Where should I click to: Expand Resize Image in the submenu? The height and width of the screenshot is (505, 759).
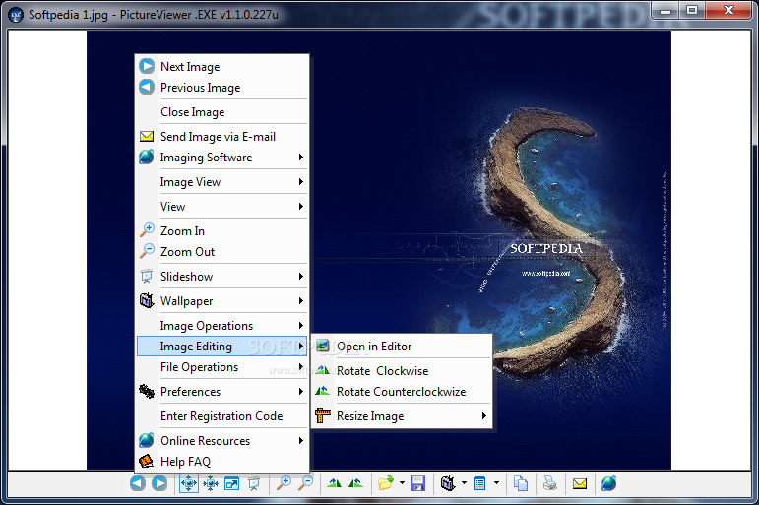click(402, 416)
